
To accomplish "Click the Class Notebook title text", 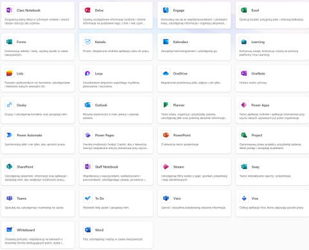I will click(x=28, y=10).
